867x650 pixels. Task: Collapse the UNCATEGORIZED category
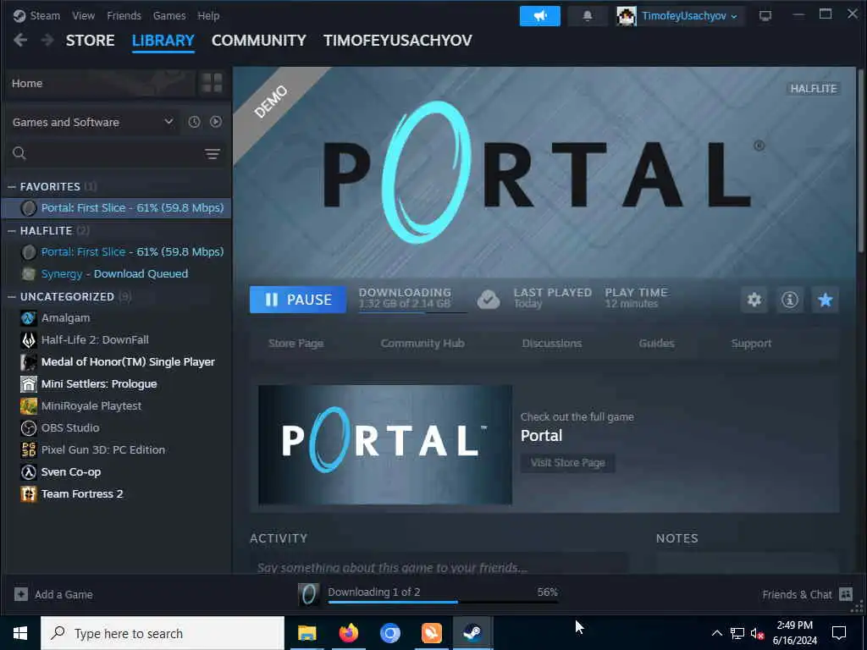coord(12,297)
